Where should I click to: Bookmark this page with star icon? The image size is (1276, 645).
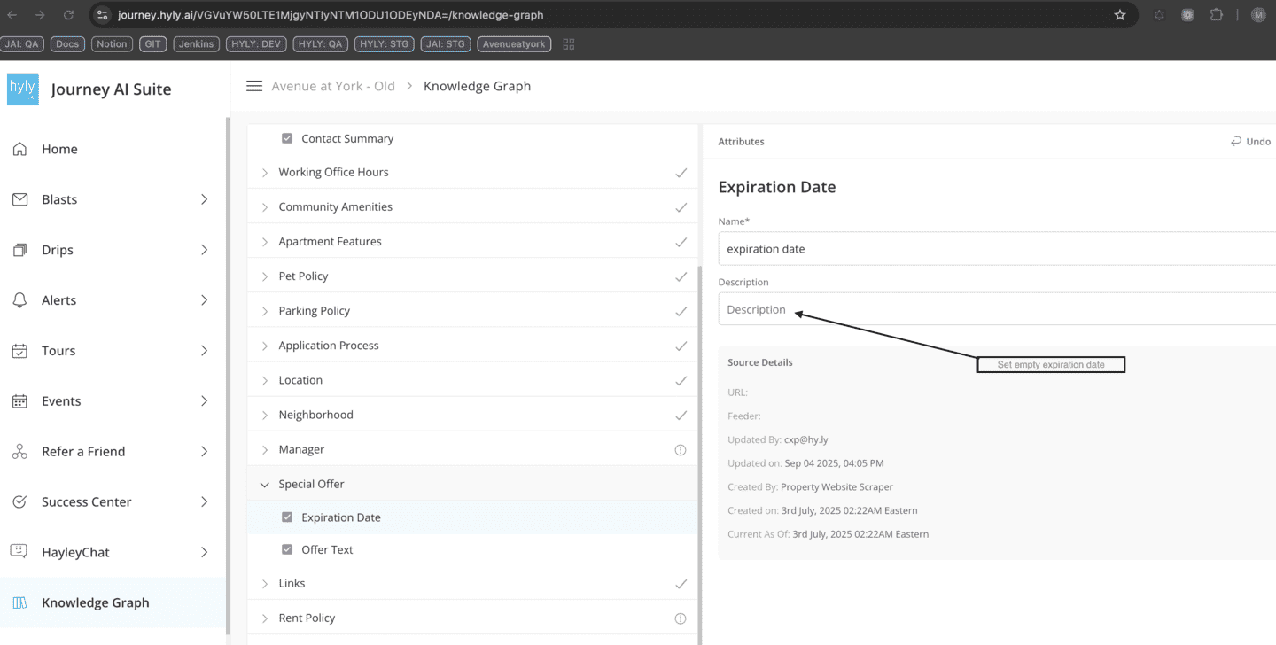[1119, 15]
